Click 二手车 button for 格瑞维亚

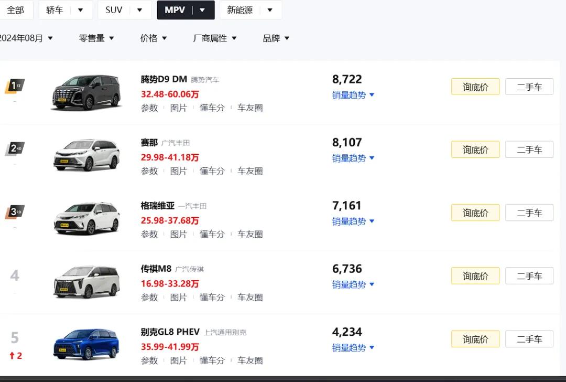coord(529,213)
